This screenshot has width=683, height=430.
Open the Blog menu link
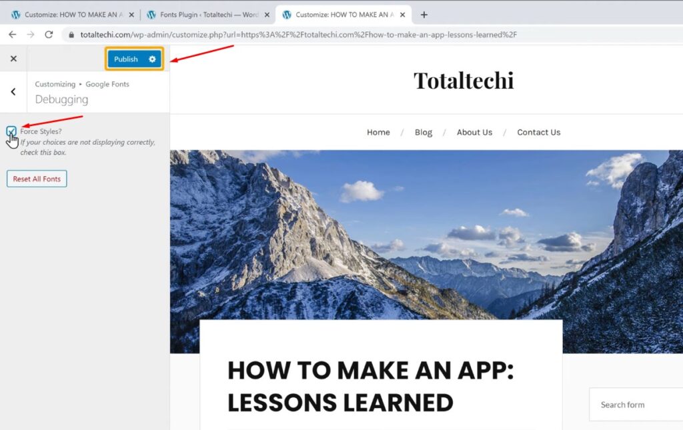(x=424, y=132)
